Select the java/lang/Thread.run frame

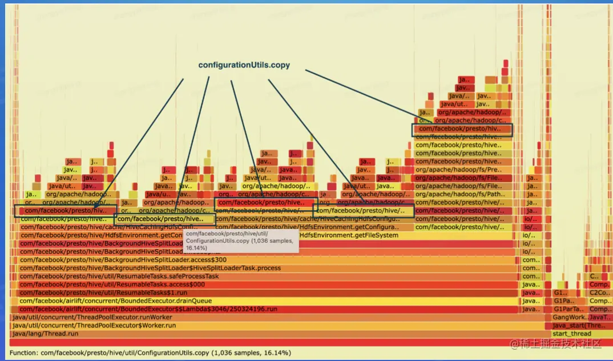[x=280, y=334]
